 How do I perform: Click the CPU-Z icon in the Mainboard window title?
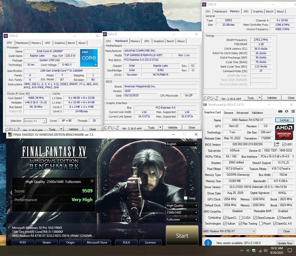coord(105,34)
